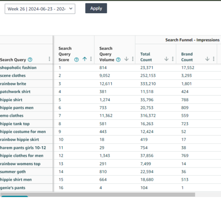Select the 'shopoholic fashion' search query
The height and width of the screenshot is (199, 221).
pyautogui.click(x=18, y=68)
